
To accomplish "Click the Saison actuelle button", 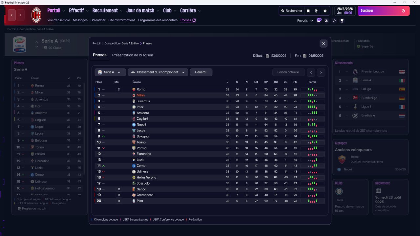I will [x=288, y=72].
